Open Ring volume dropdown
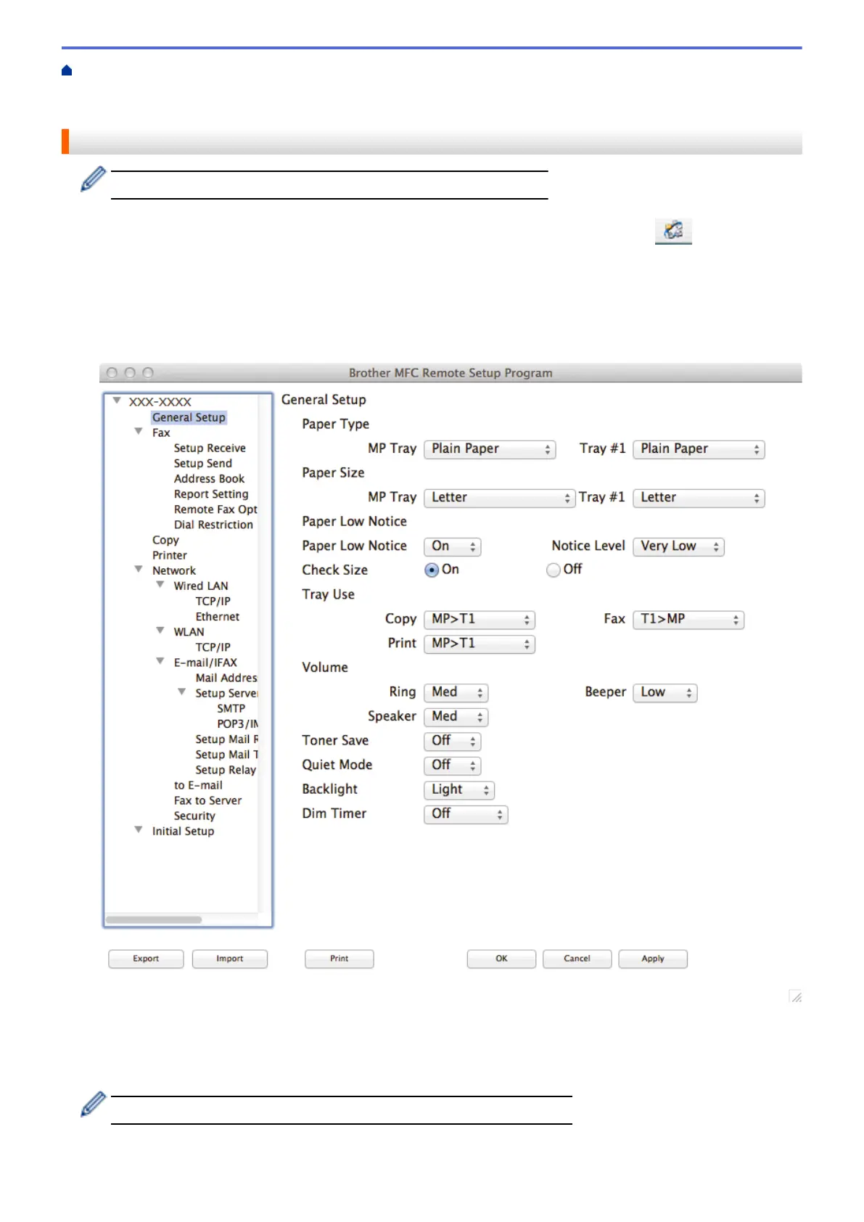 coord(456,693)
